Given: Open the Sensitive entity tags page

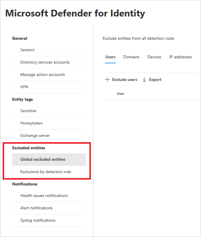Looking at the screenshot, I should click(28, 111).
